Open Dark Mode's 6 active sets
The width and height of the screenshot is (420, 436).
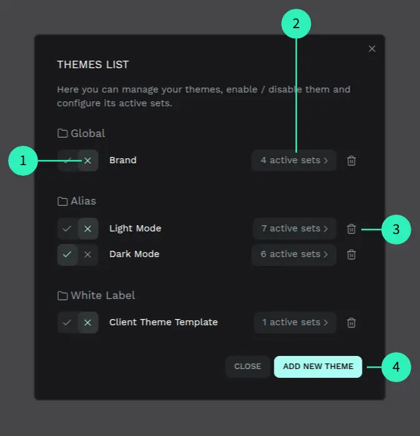point(294,255)
